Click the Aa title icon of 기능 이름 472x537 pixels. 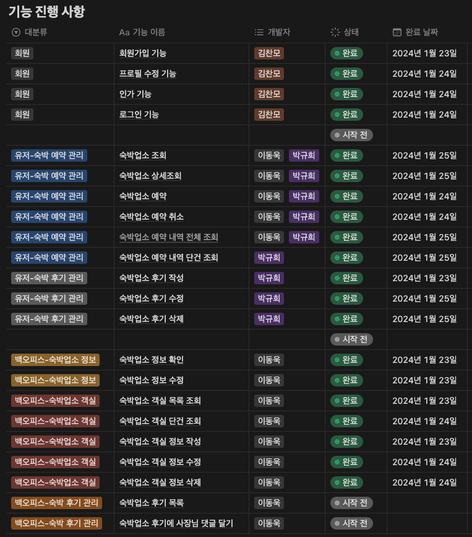click(x=124, y=33)
